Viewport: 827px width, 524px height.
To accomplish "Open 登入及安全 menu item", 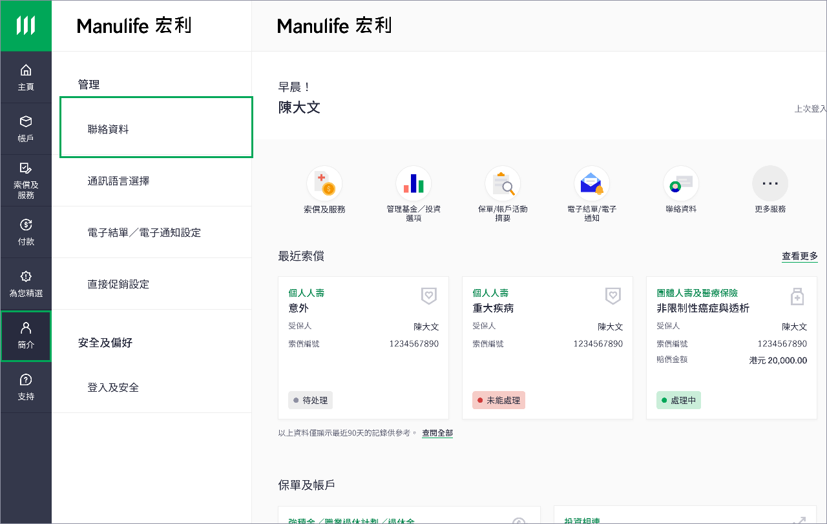I will pyautogui.click(x=152, y=387).
